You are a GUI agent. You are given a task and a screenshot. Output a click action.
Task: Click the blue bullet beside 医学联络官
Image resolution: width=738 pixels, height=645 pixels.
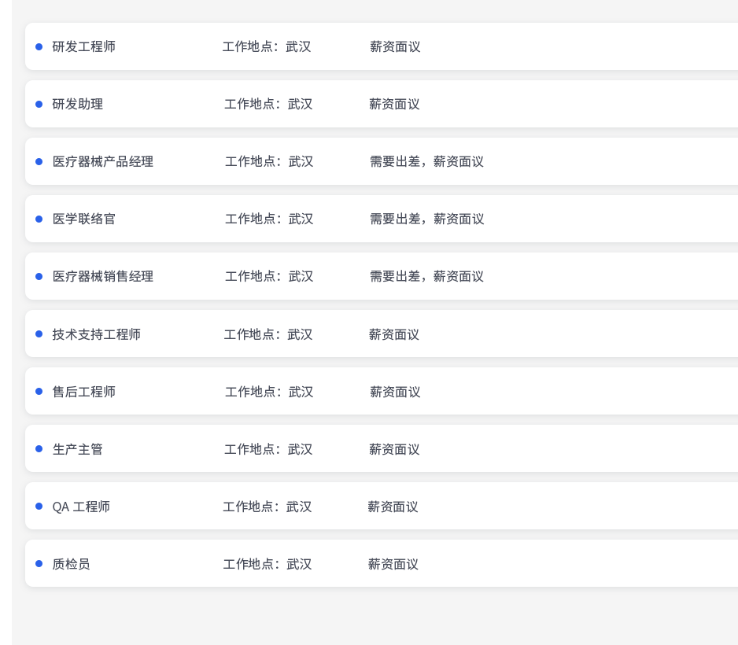tap(39, 219)
